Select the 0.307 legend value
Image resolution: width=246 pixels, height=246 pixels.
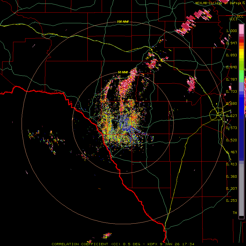tap(232, 189)
